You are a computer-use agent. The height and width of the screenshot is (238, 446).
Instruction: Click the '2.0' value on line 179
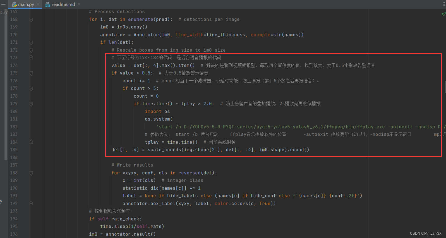pyautogui.click(x=208, y=104)
